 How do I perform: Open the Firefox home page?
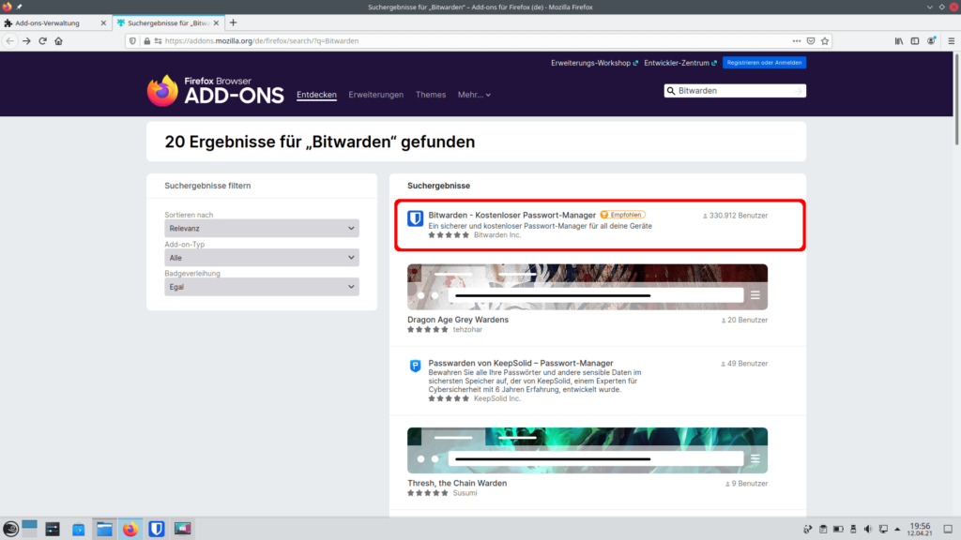(59, 41)
